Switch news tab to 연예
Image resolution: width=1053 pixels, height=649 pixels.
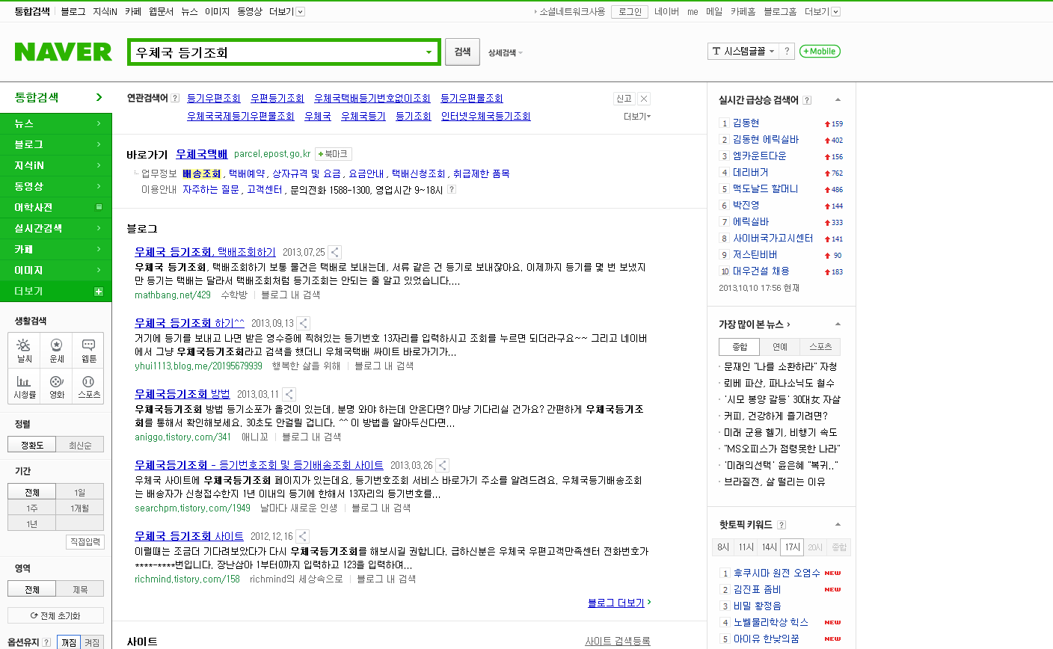(780, 347)
